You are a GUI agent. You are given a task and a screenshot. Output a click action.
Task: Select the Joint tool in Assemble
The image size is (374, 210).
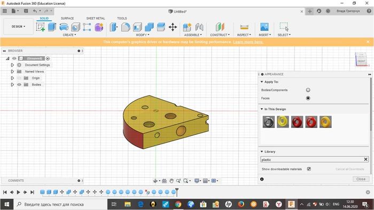coord(199,27)
